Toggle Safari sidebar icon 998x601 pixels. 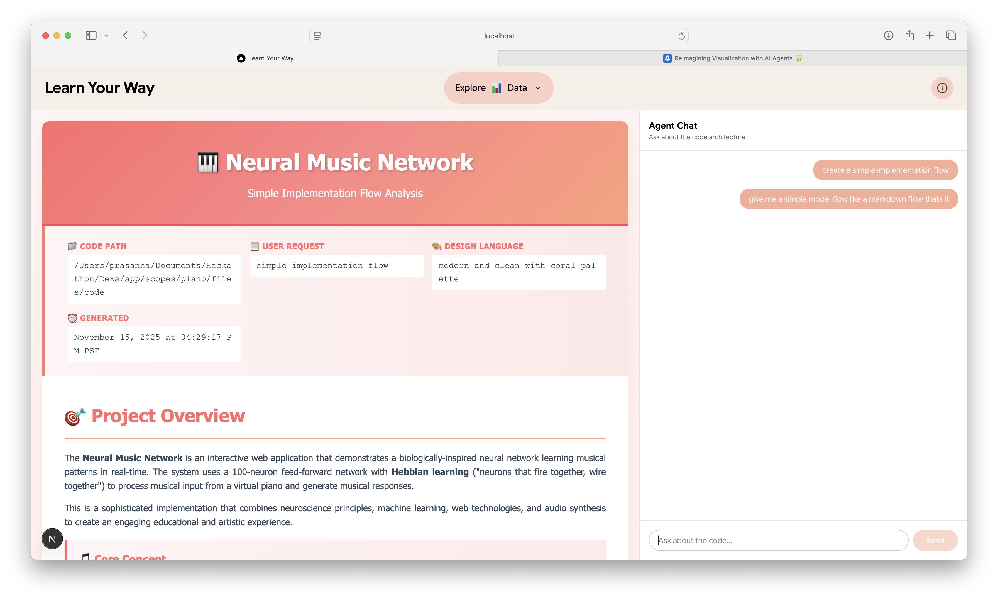click(x=91, y=36)
